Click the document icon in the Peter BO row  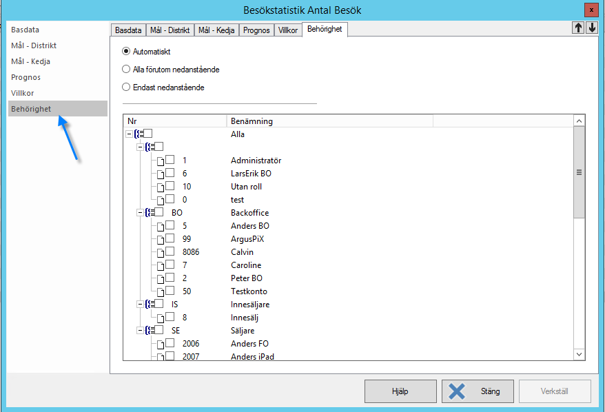coord(161,279)
